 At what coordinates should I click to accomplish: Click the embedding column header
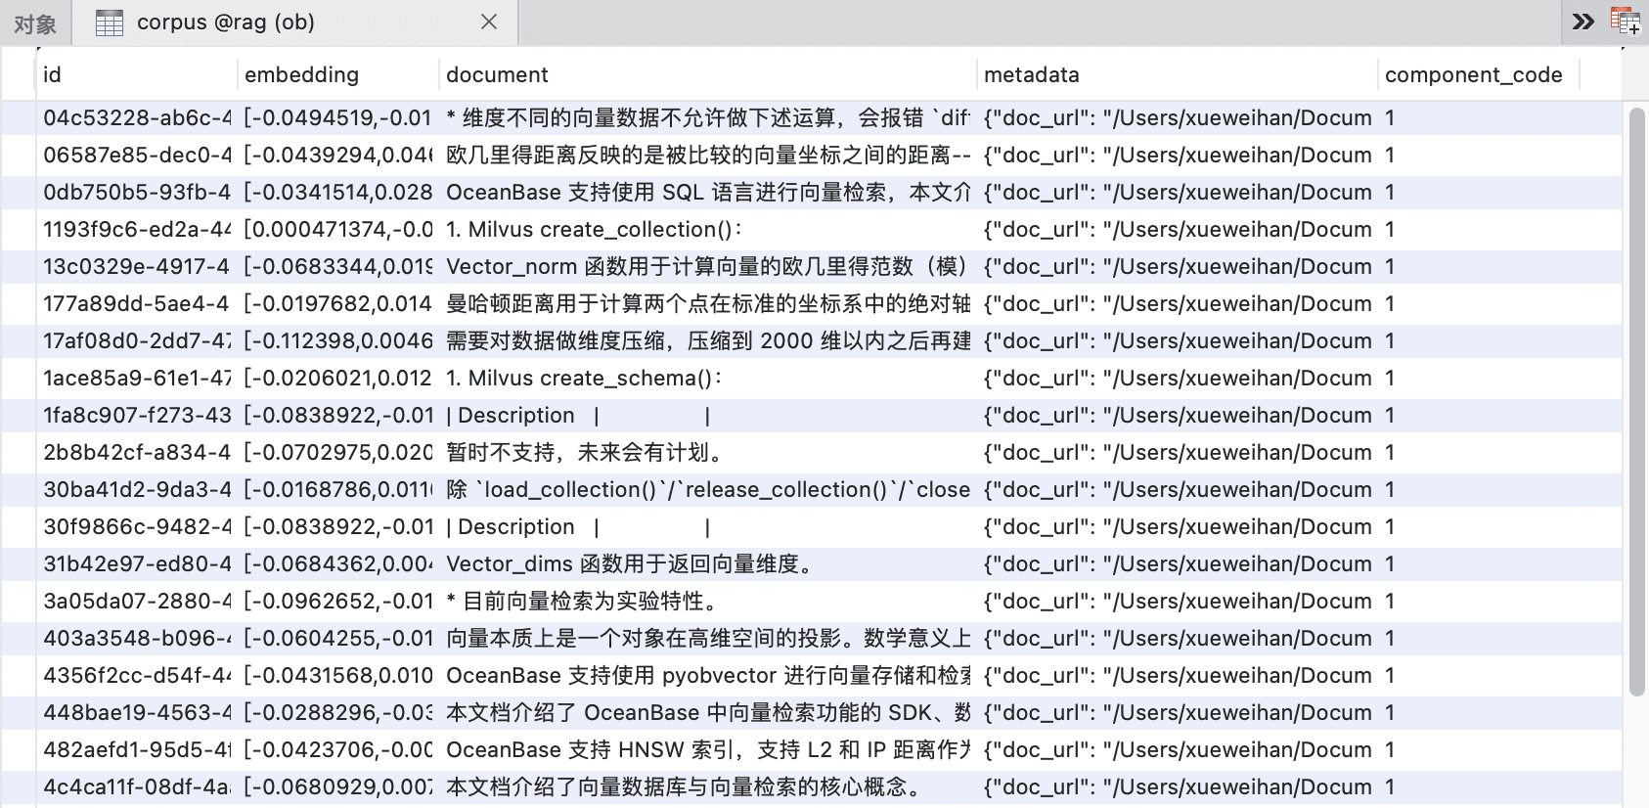pyautogui.click(x=338, y=74)
